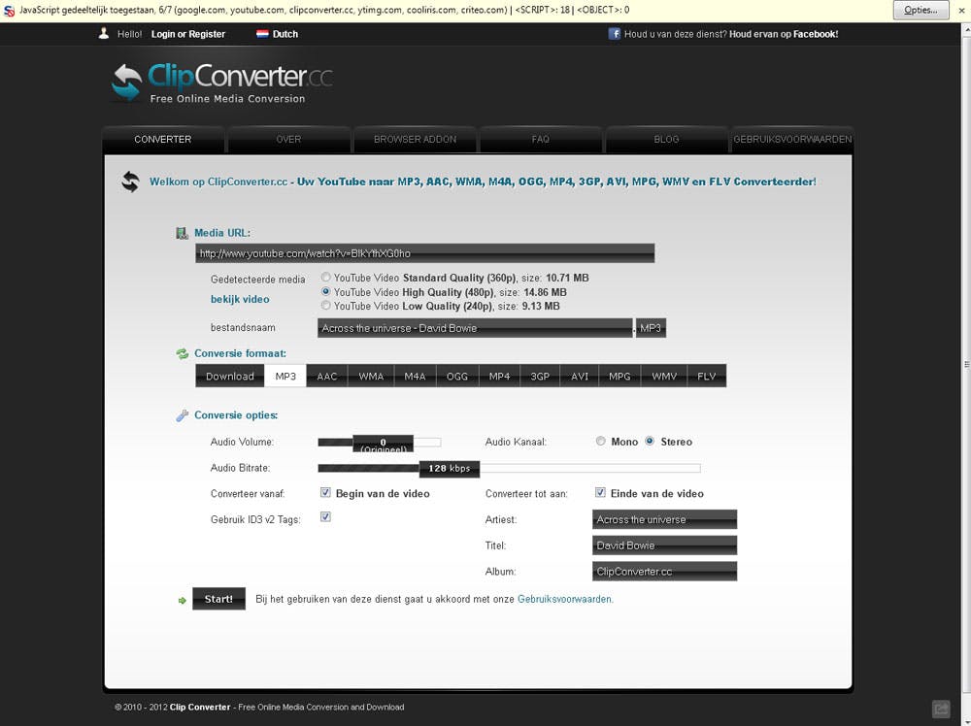
Task: Open the bekijk video link
Action: pos(240,299)
